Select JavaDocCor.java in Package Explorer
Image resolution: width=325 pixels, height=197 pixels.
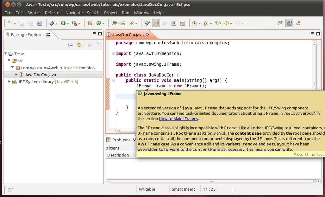point(40,75)
